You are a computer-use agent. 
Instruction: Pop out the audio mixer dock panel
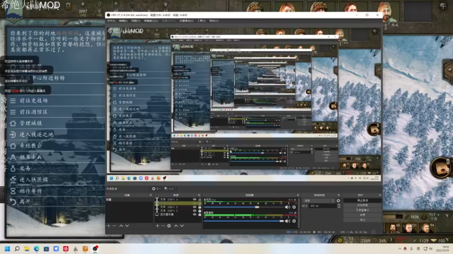click(298, 195)
